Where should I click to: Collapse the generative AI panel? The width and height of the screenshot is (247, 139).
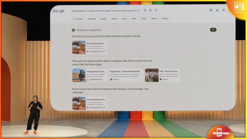[213, 30]
